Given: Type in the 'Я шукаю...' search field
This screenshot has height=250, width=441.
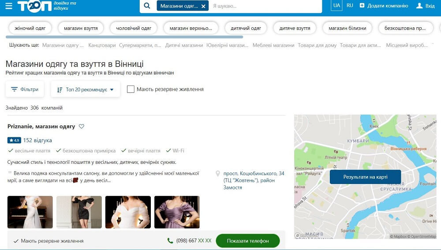Looking at the screenshot, I should coord(265,6).
